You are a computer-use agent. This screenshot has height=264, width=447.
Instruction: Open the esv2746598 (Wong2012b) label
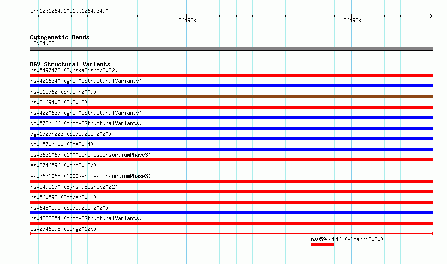coord(63,229)
